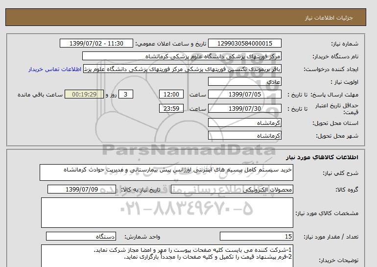
Task: Click the response deadline time 12:00
Action: (171, 94)
